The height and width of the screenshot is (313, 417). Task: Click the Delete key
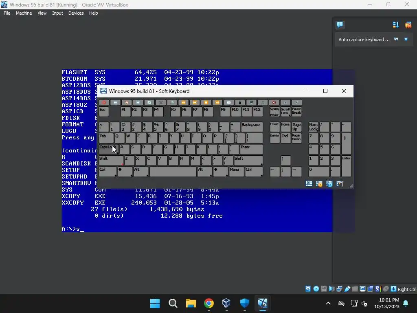[274, 138]
